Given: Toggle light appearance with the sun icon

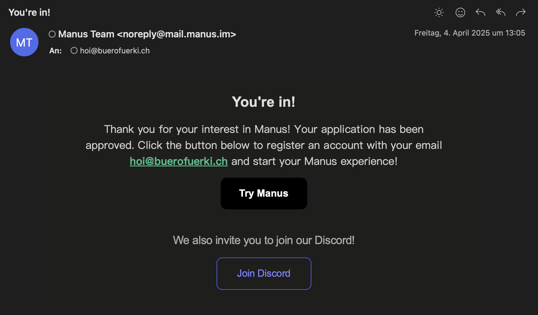Looking at the screenshot, I should pos(439,12).
